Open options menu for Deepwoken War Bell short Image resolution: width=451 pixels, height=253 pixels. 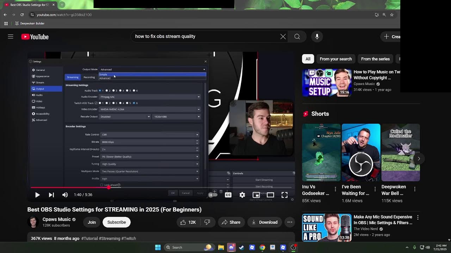(x=415, y=189)
